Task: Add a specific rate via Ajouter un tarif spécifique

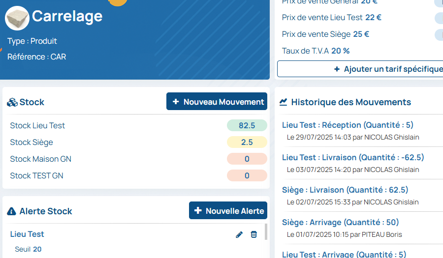Action: 389,69
